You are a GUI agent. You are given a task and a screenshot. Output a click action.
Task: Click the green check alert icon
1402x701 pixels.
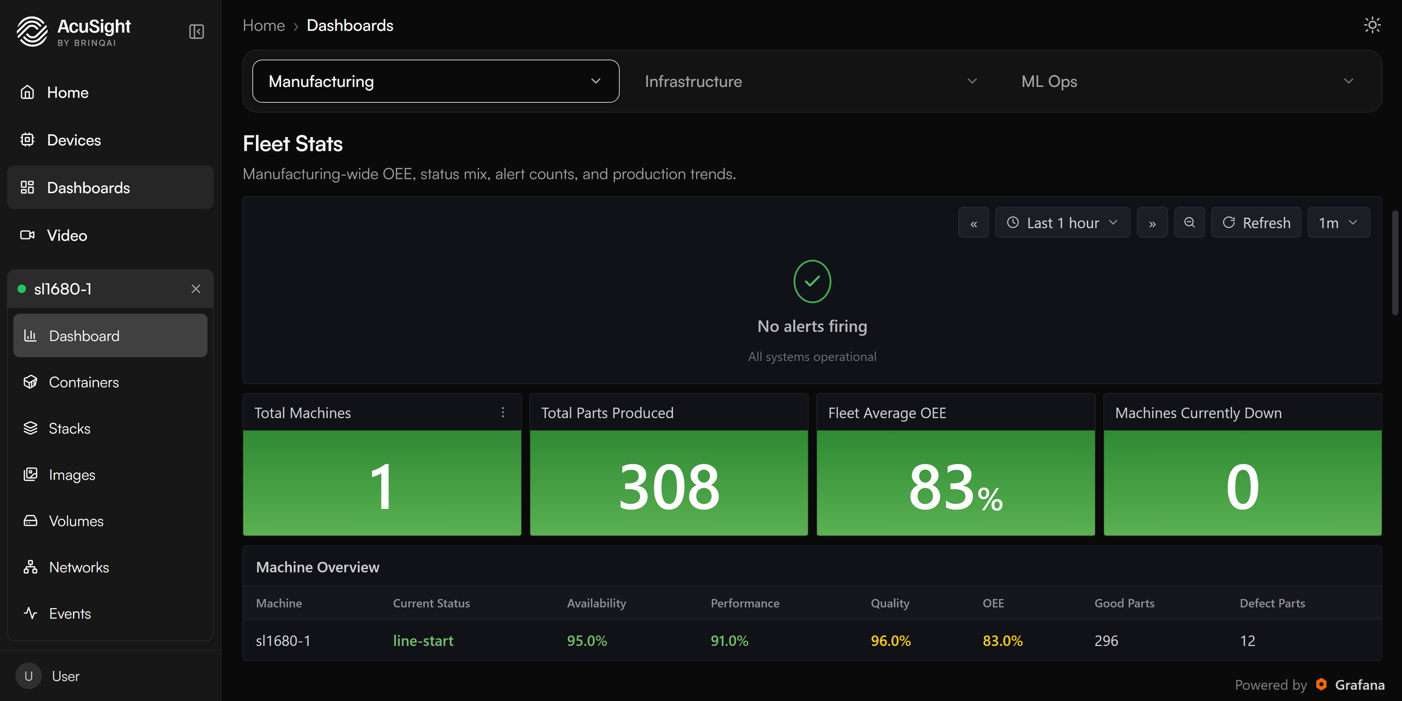812,281
